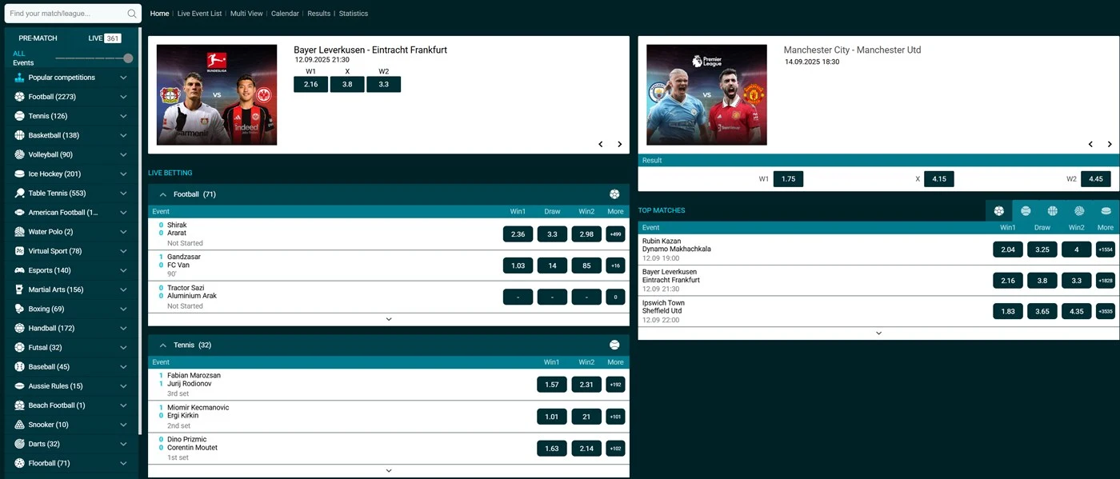Switch to the PRE-MATCH mode
This screenshot has height=479, width=1120.
click(38, 38)
